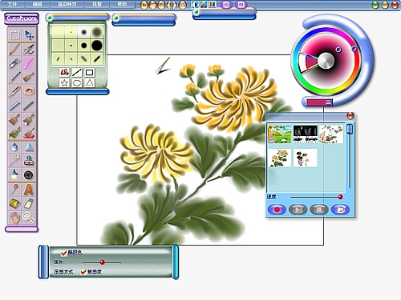Click the play button in playback panel
401x300 pixels.
point(298,210)
